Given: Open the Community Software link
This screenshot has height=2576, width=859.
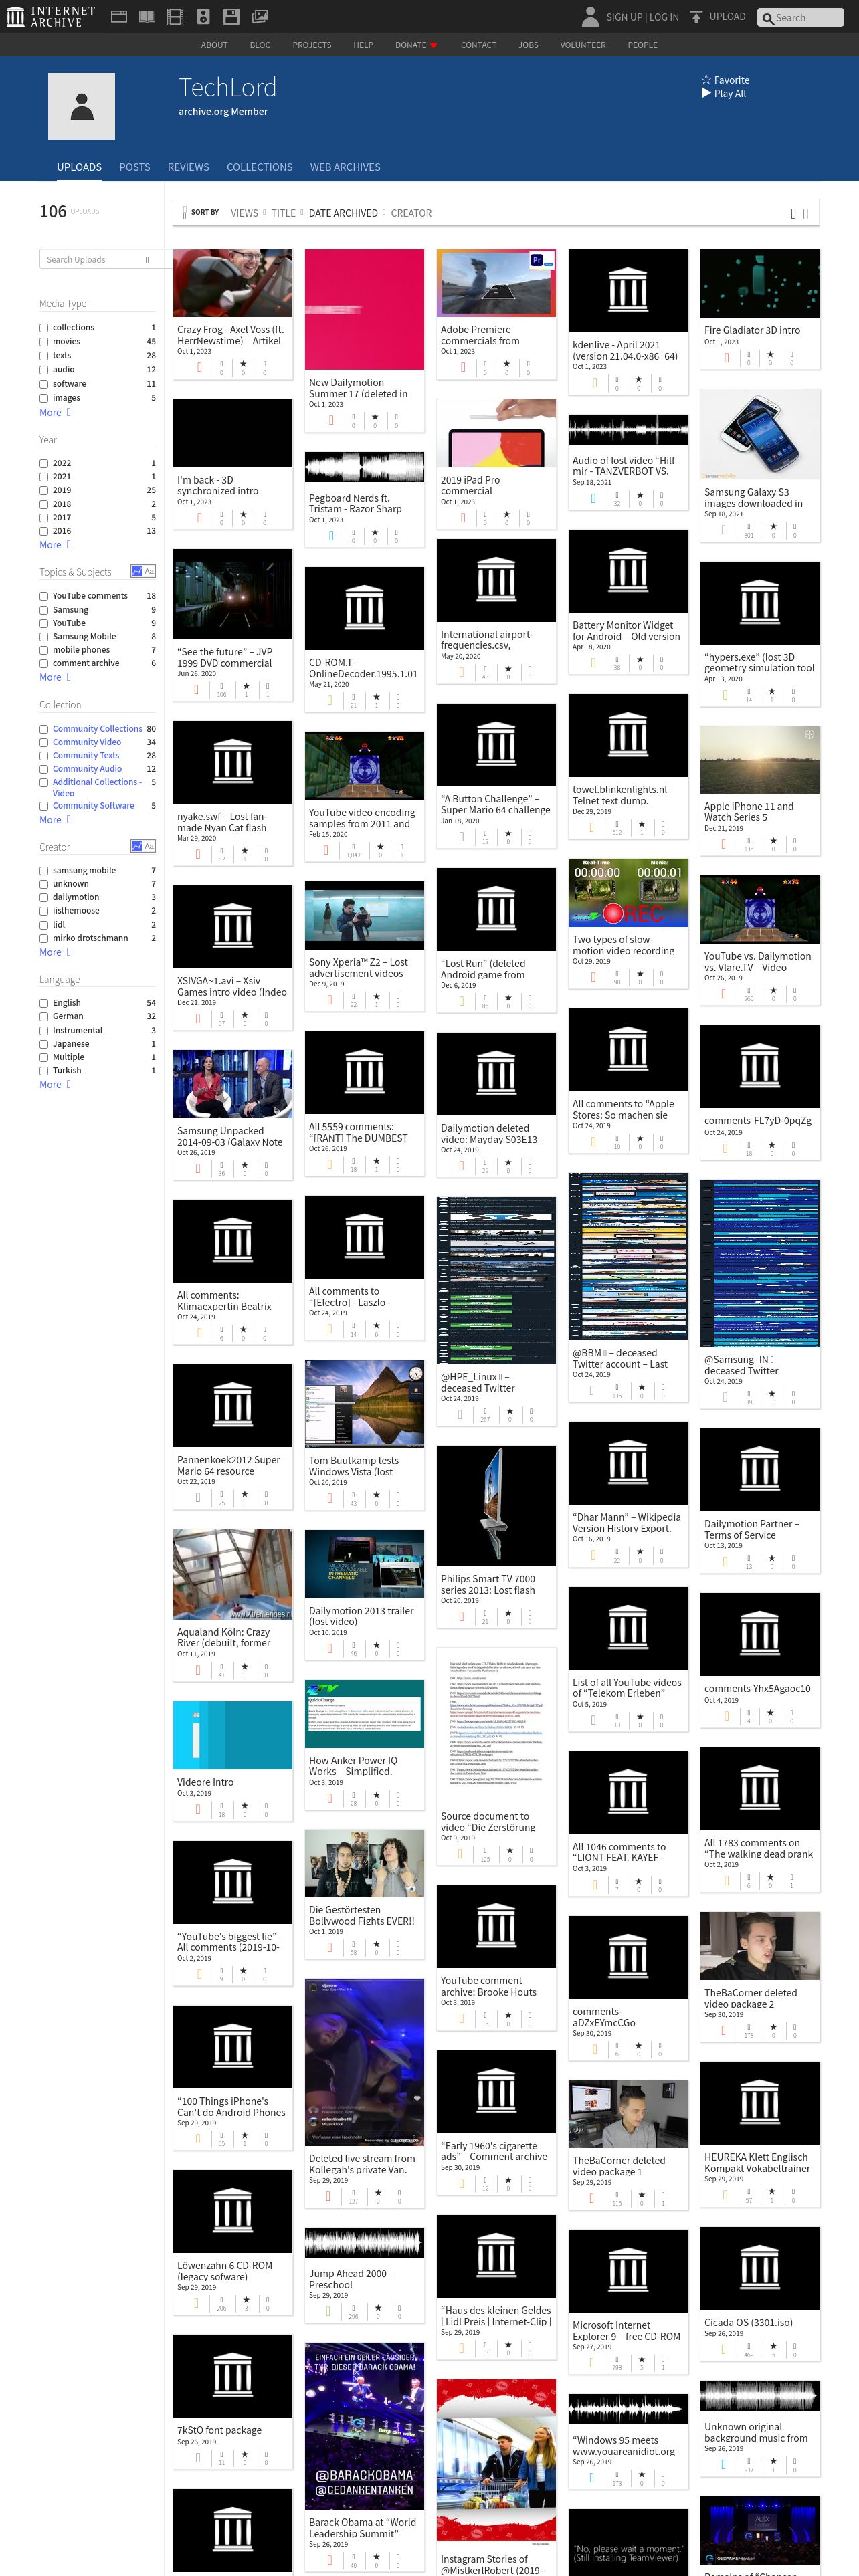Looking at the screenshot, I should [93, 806].
